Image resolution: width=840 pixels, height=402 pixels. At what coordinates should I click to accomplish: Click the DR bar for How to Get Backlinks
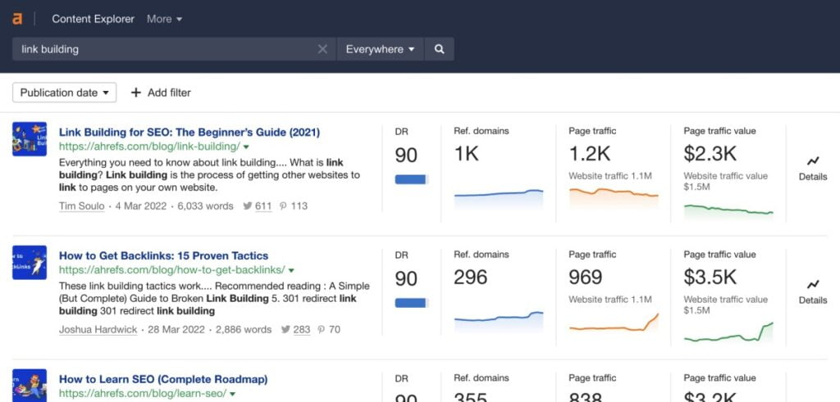[412, 303]
